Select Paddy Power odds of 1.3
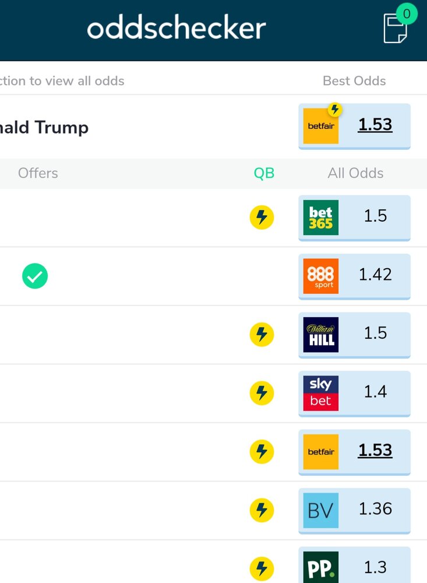 (x=354, y=567)
